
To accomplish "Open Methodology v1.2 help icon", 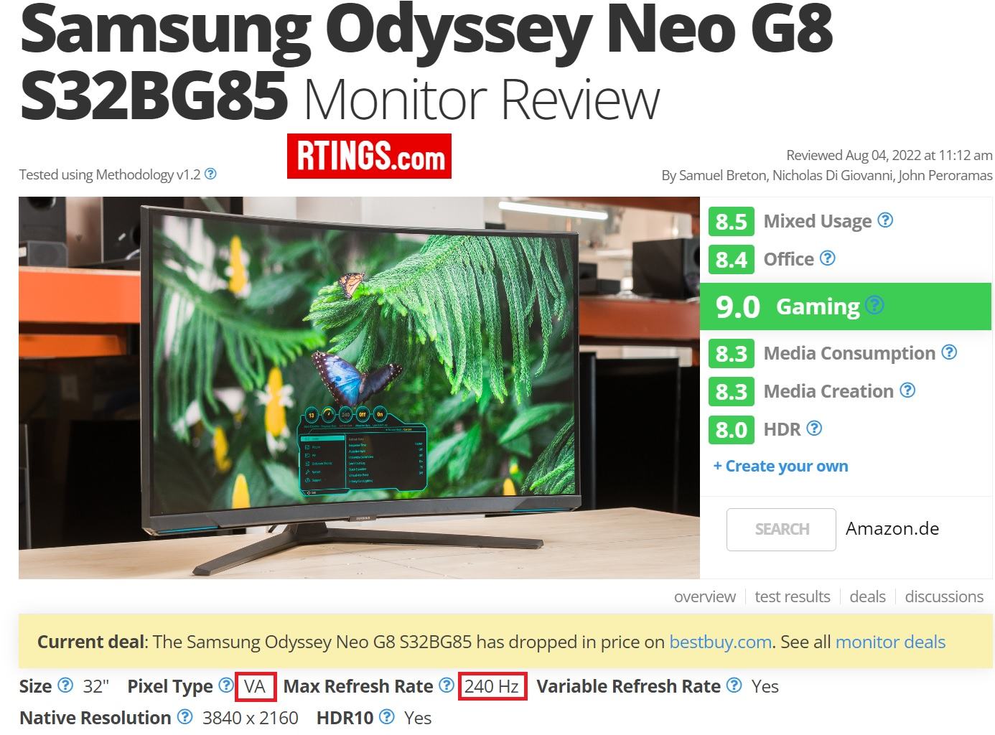I will click(210, 174).
